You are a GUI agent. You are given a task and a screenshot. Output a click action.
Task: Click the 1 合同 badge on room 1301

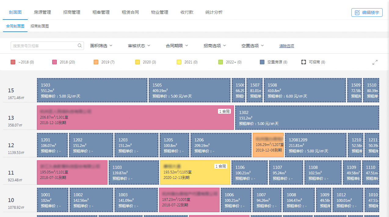click(x=224, y=112)
